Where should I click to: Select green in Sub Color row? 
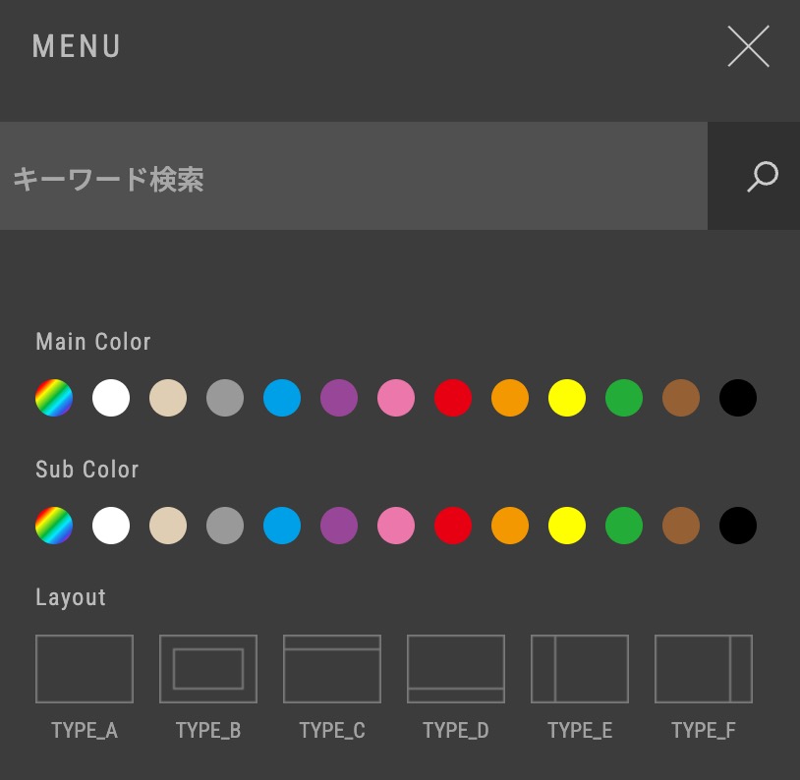(x=624, y=527)
